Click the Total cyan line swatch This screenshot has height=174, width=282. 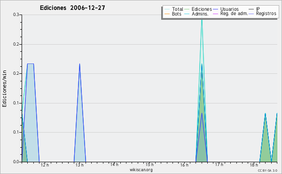(x=167, y=9)
